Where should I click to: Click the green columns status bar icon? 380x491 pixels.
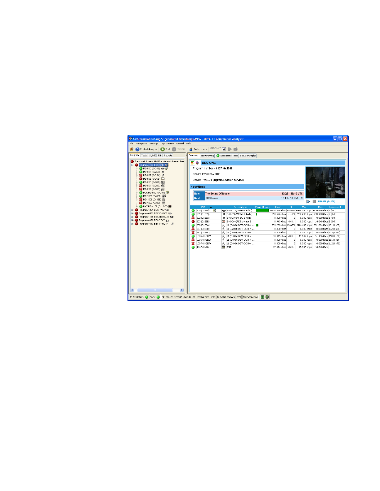click(x=262, y=297)
